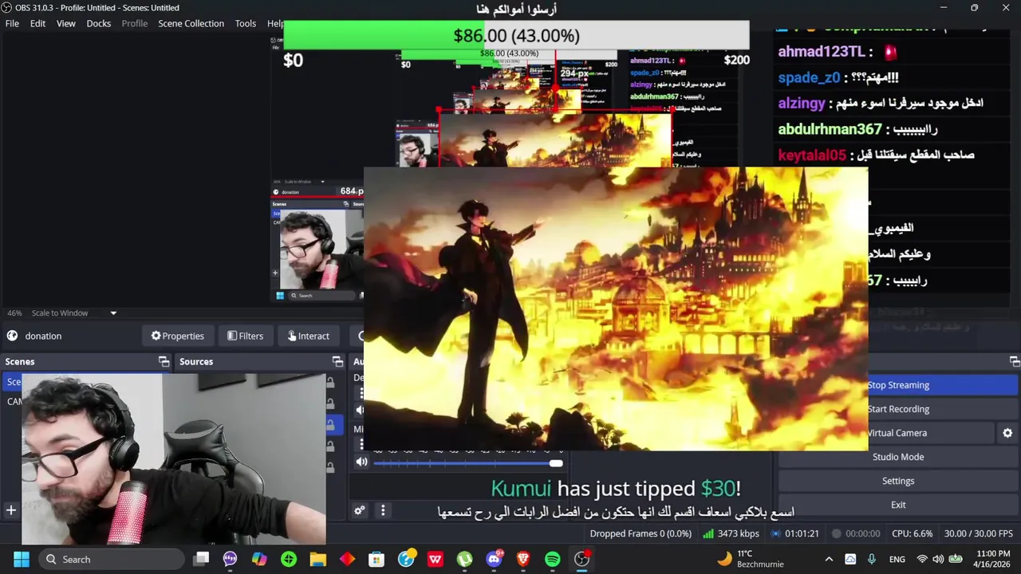The width and height of the screenshot is (1021, 574).
Task: Pop out the Controls dock
Action: [1015, 361]
